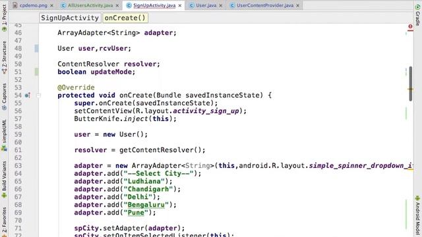Image resolution: width=422 pixels, height=237 pixels.
Task: Click the image file icon on the cpdemo.png tab
Action: [15, 5]
